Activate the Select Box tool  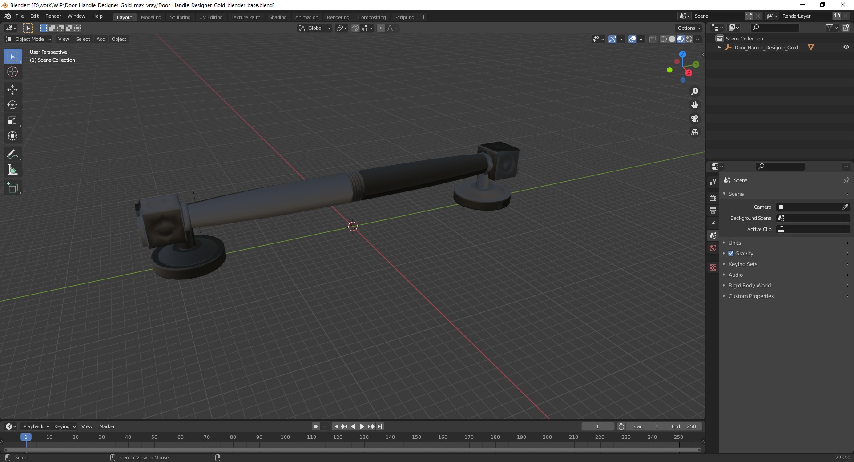(12, 56)
